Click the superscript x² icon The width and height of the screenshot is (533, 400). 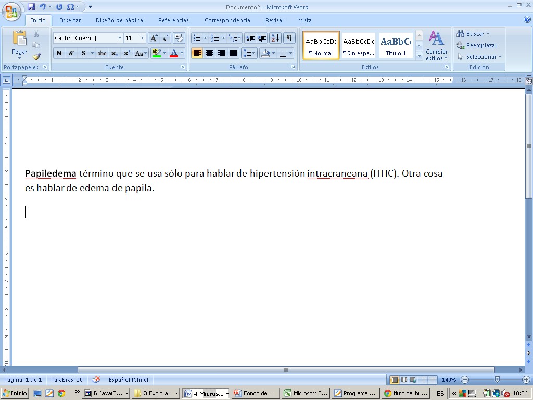126,53
